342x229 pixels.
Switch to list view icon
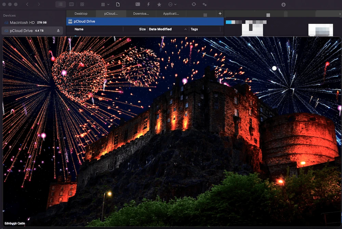click(x=61, y=4)
